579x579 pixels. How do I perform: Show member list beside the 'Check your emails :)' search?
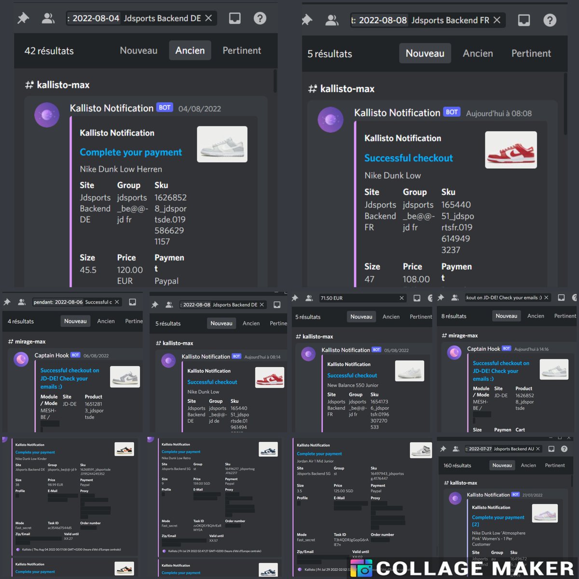(455, 298)
